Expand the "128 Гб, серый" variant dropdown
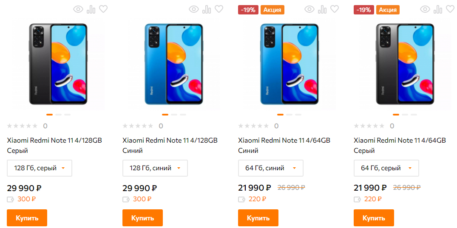 (40, 168)
